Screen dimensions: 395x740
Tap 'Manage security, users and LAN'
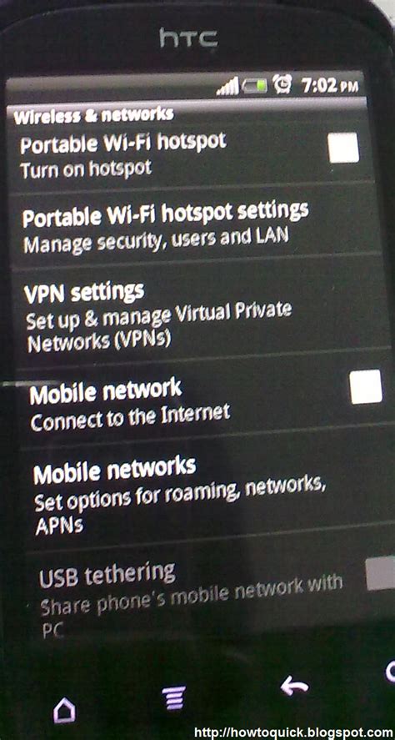coord(155,239)
